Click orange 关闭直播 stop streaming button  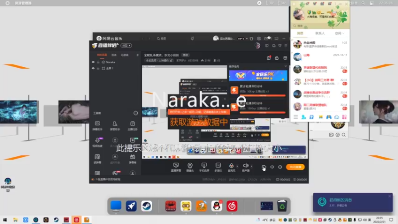pyautogui.click(x=295, y=167)
